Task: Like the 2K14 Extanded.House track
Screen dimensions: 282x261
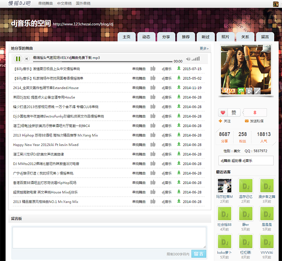Action: click(153, 88)
